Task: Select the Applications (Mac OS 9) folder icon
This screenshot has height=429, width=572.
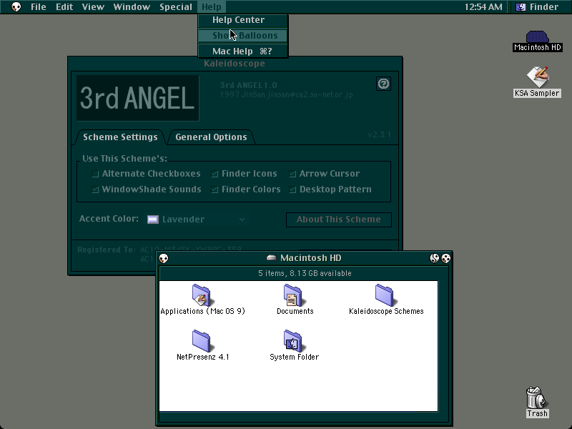Action: 202,295
